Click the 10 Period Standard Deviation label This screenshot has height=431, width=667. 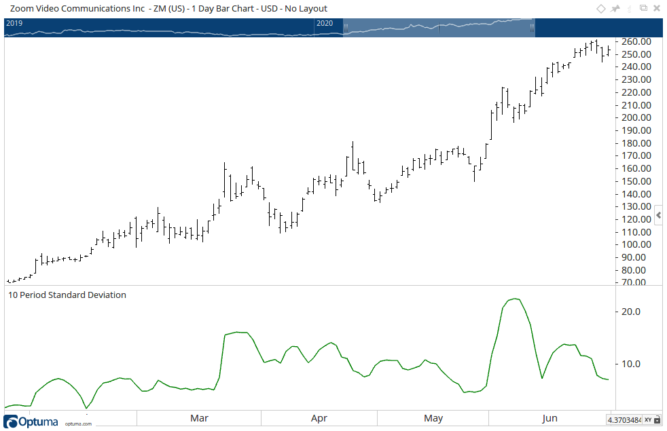pyautogui.click(x=67, y=295)
